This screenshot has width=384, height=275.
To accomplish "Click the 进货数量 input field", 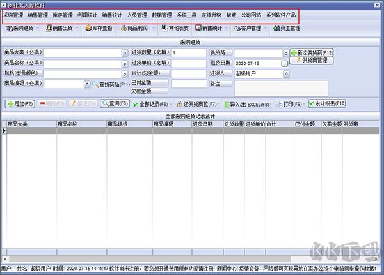I will pos(188,54).
